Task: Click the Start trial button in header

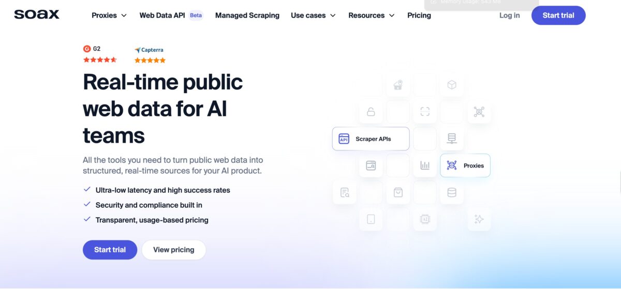Action: 558,16
